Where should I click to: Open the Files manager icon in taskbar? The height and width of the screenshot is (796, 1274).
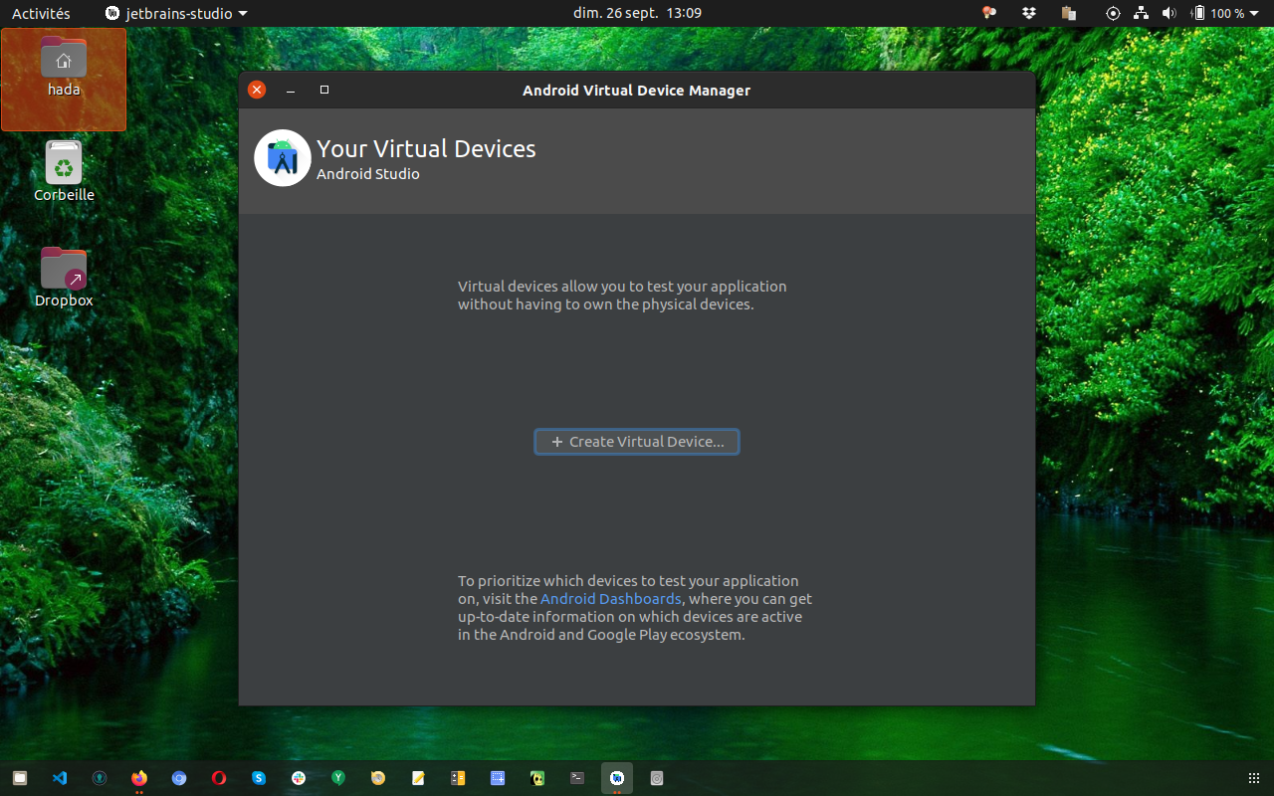(20, 778)
